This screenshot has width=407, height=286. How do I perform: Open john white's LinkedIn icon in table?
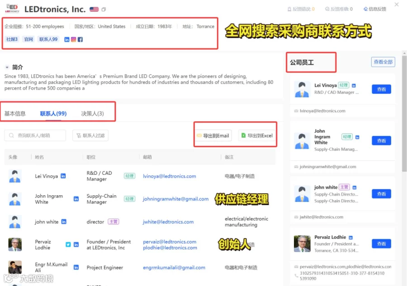point(64,221)
